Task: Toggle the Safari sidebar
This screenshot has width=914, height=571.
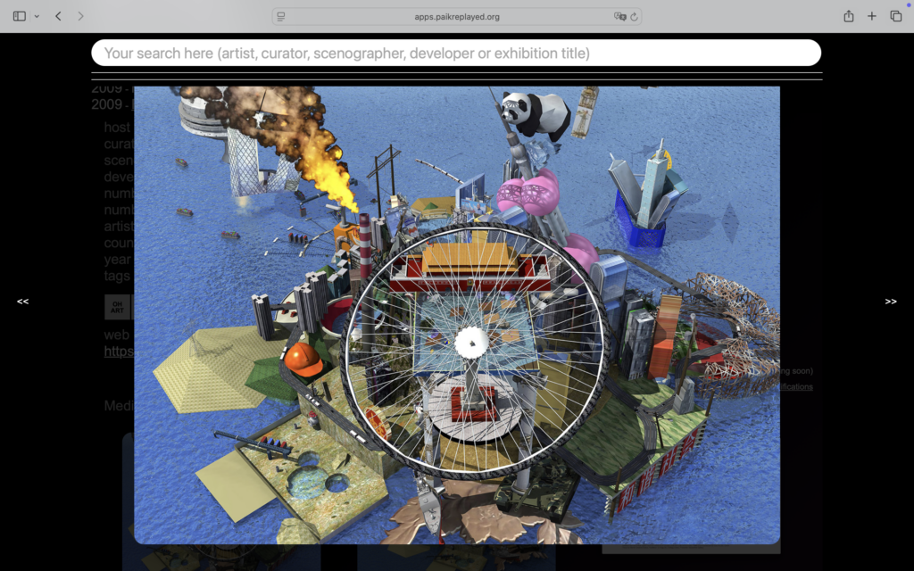Action: click(19, 16)
